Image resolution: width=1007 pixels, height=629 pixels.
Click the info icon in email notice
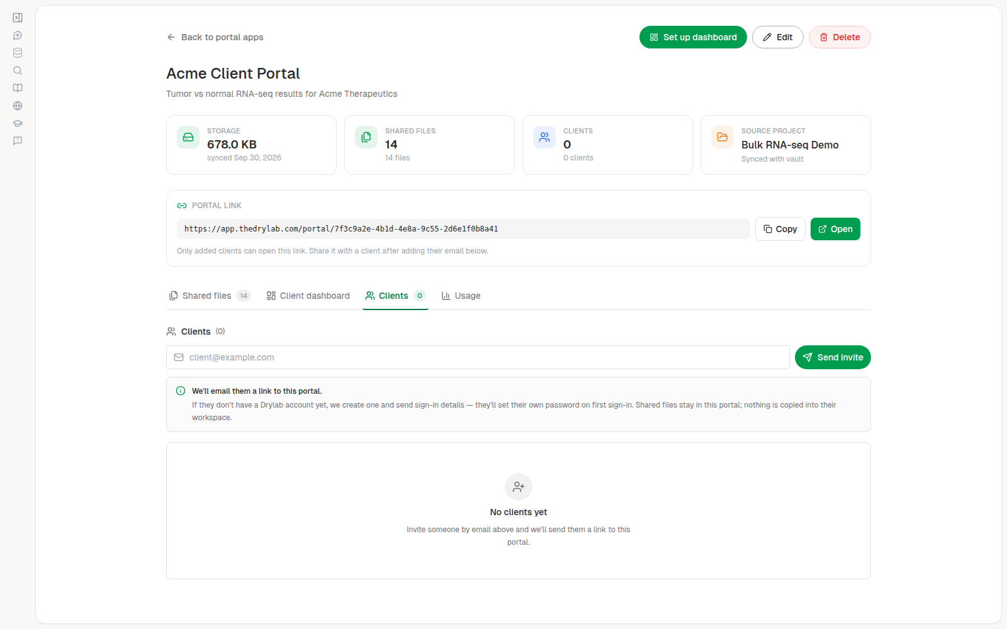click(181, 391)
